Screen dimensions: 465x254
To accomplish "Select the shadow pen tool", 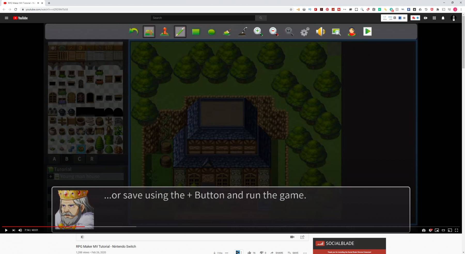I will (x=243, y=31).
